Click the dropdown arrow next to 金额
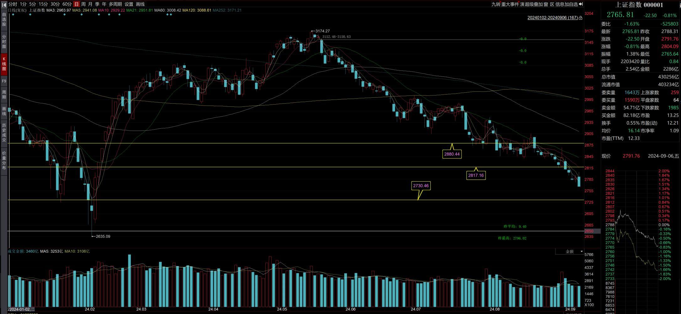Viewport: 681px width, 314px height. tap(582, 251)
